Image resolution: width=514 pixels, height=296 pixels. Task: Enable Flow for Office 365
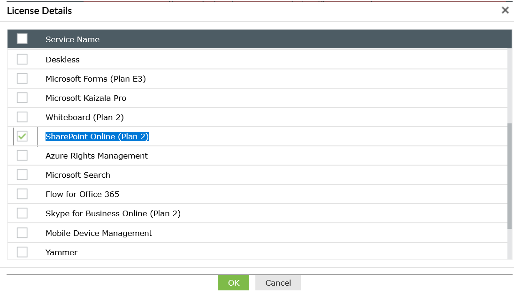pyautogui.click(x=22, y=194)
